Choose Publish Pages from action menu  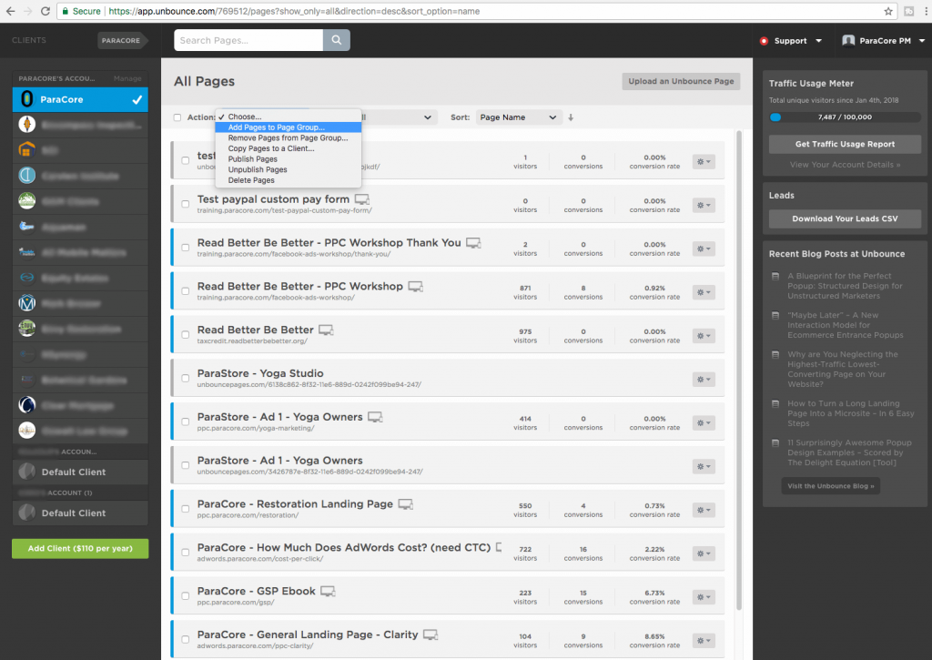pos(289,159)
